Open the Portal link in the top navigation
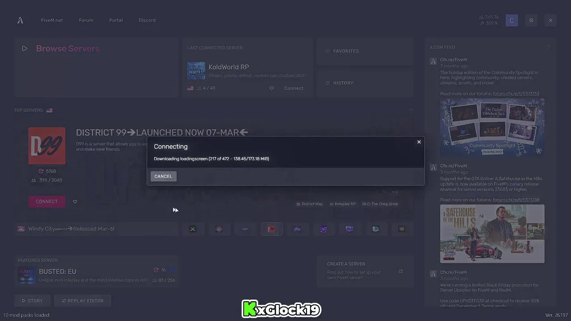Screen dimensions: 571x321 [116, 20]
